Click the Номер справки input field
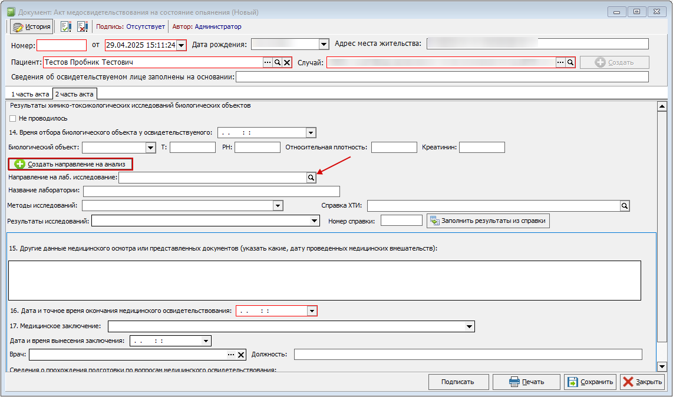This screenshot has height=397, width=673. (402, 221)
